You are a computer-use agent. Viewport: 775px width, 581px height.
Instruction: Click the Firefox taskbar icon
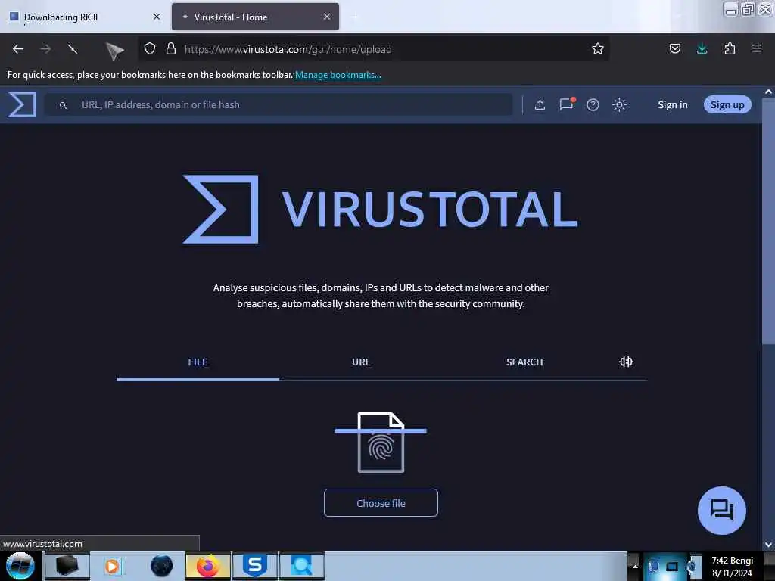208,566
